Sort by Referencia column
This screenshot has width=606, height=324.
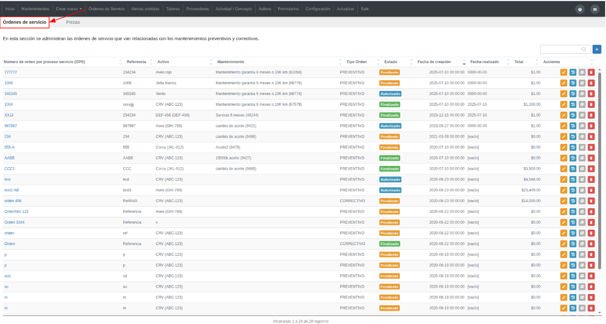tap(136, 62)
